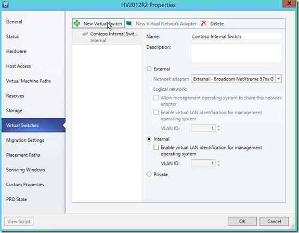Click the switch Name text field
This screenshot has width=299, height=233.
(236, 36)
